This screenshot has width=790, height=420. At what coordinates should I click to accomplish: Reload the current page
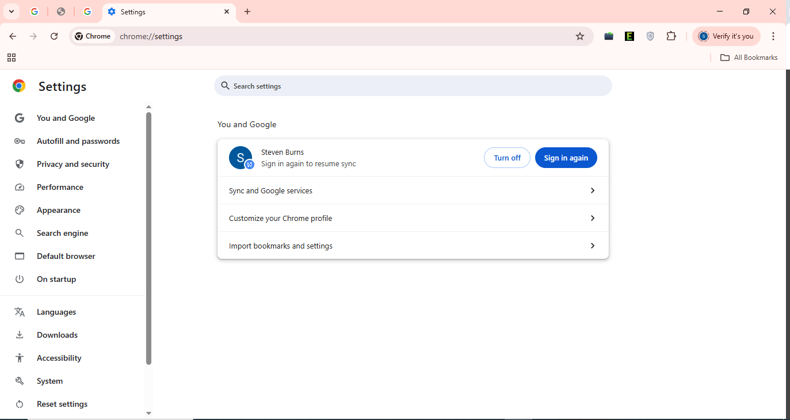54,36
